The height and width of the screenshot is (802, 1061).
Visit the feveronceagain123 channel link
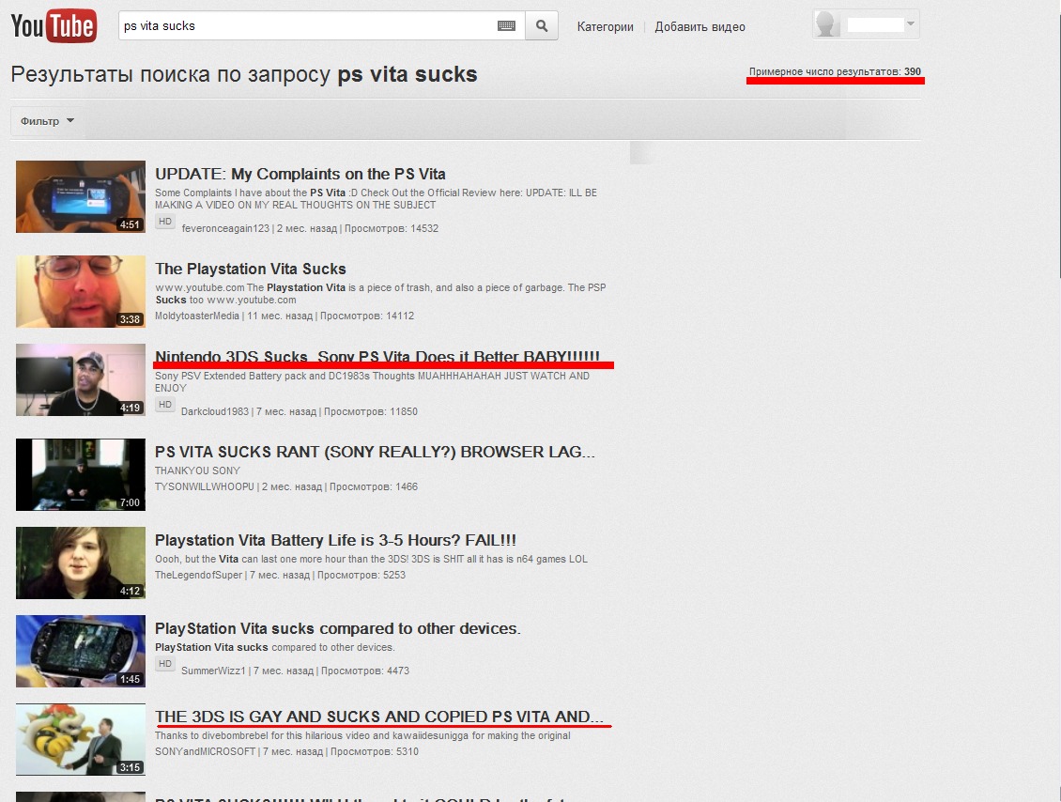click(x=225, y=228)
